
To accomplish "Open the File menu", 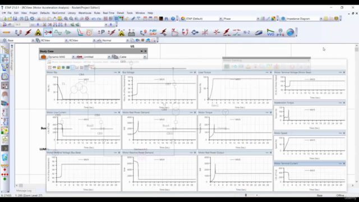I will point(10,13).
